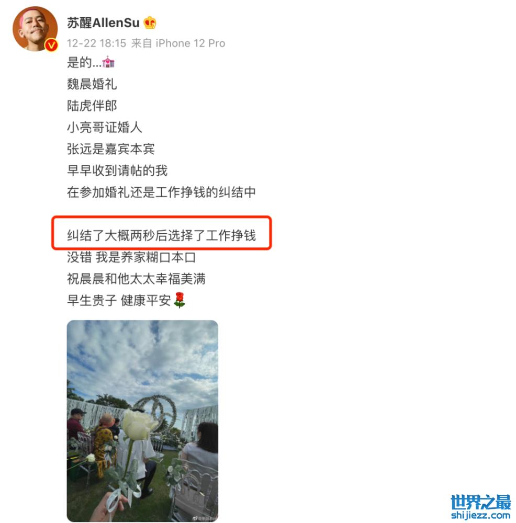Click the line 祝晨晨和他太太幸福美满
This screenshot has height=523, width=516.
[136, 279]
